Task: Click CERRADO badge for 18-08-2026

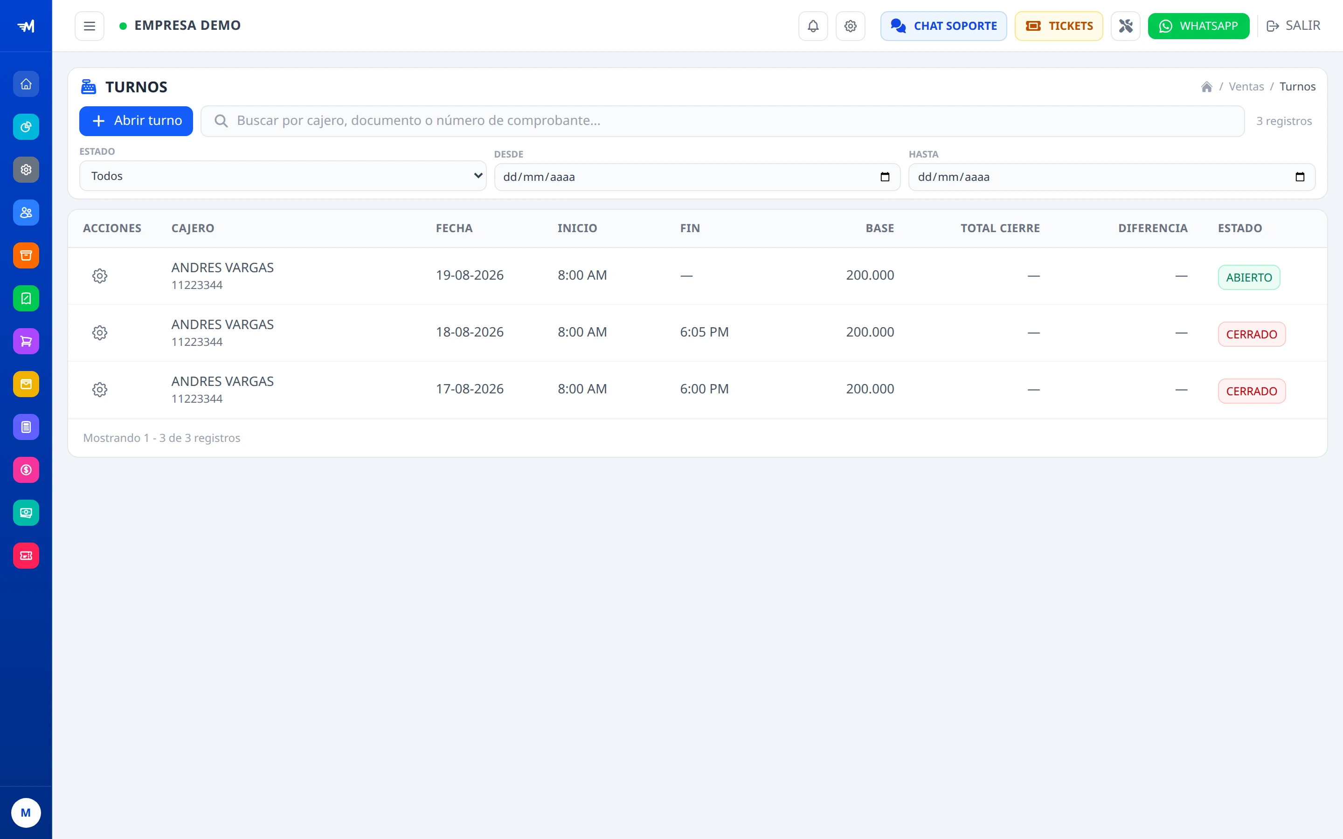Action: (x=1252, y=335)
